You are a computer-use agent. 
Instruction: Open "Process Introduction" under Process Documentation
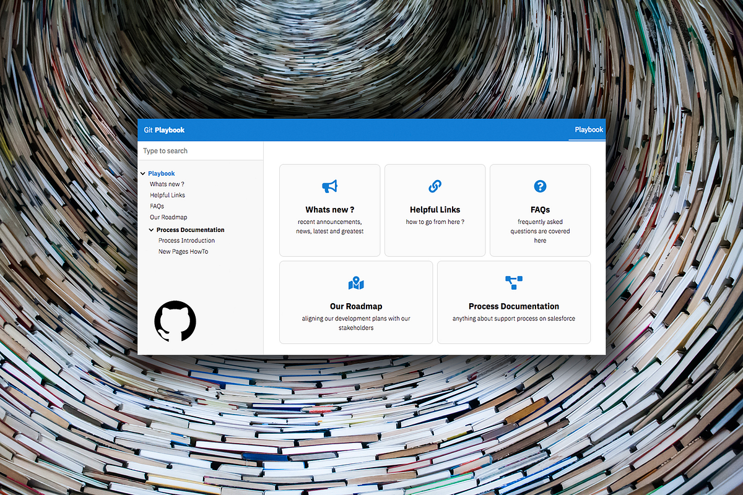point(186,240)
